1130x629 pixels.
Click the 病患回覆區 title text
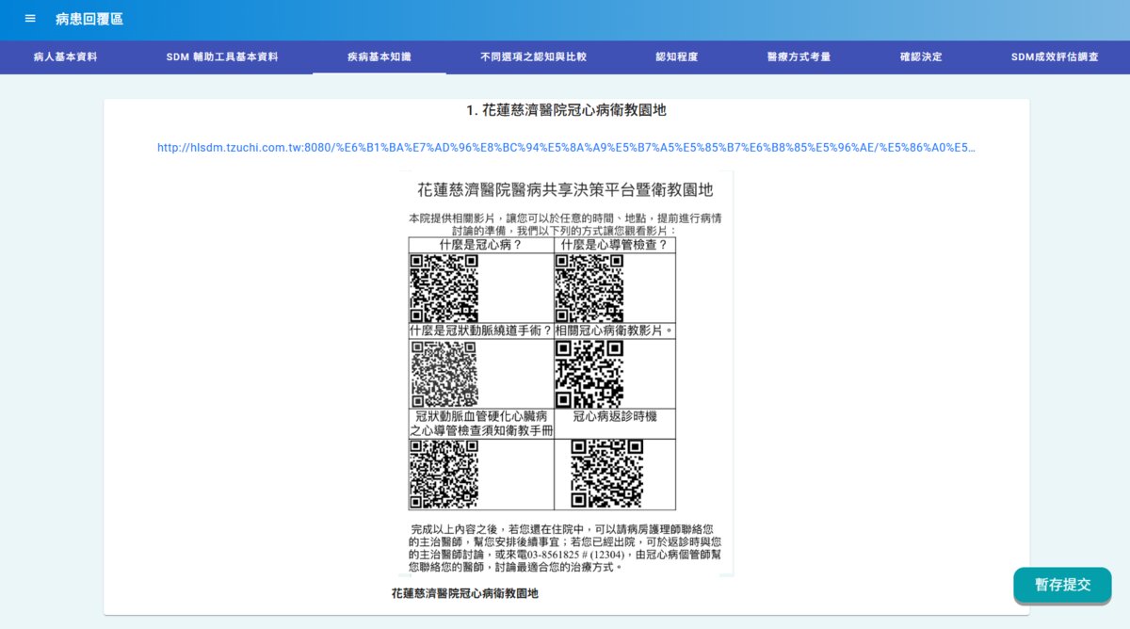point(89,19)
